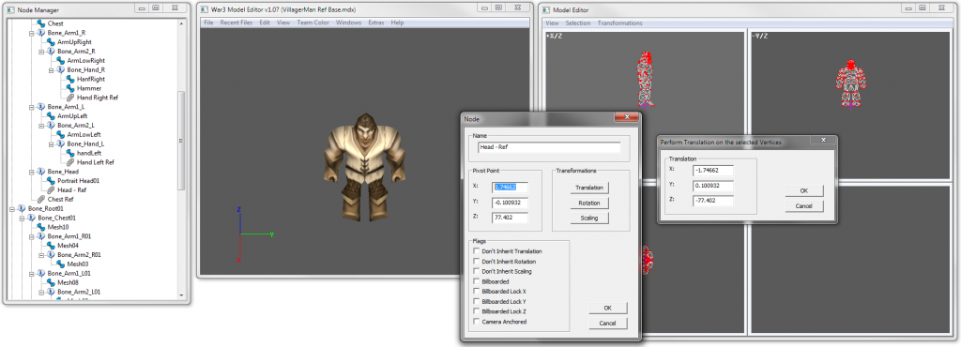
Task: Click the Rotation transformation button
Action: click(x=589, y=203)
